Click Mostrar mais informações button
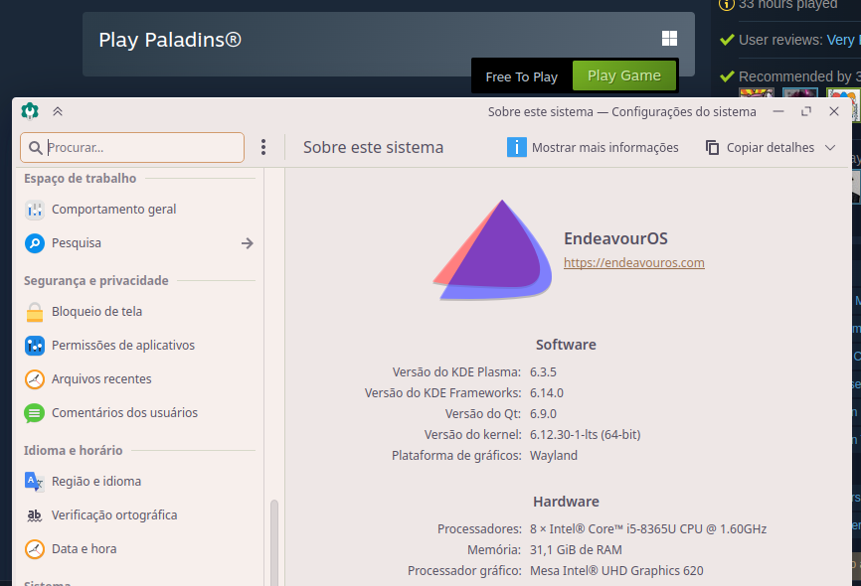 click(593, 148)
